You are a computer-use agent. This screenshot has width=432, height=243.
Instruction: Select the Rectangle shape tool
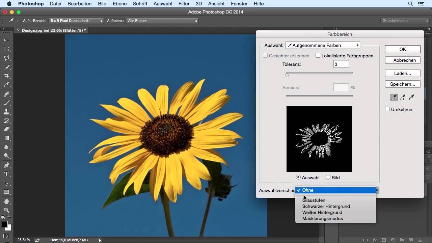6,192
